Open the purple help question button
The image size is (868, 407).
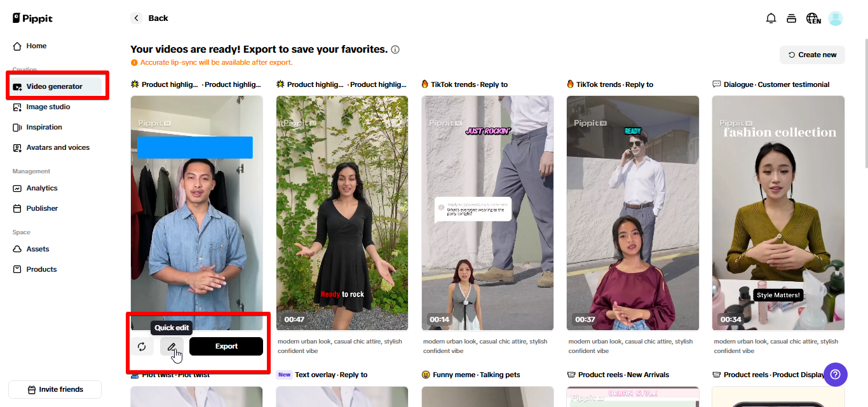[835, 374]
